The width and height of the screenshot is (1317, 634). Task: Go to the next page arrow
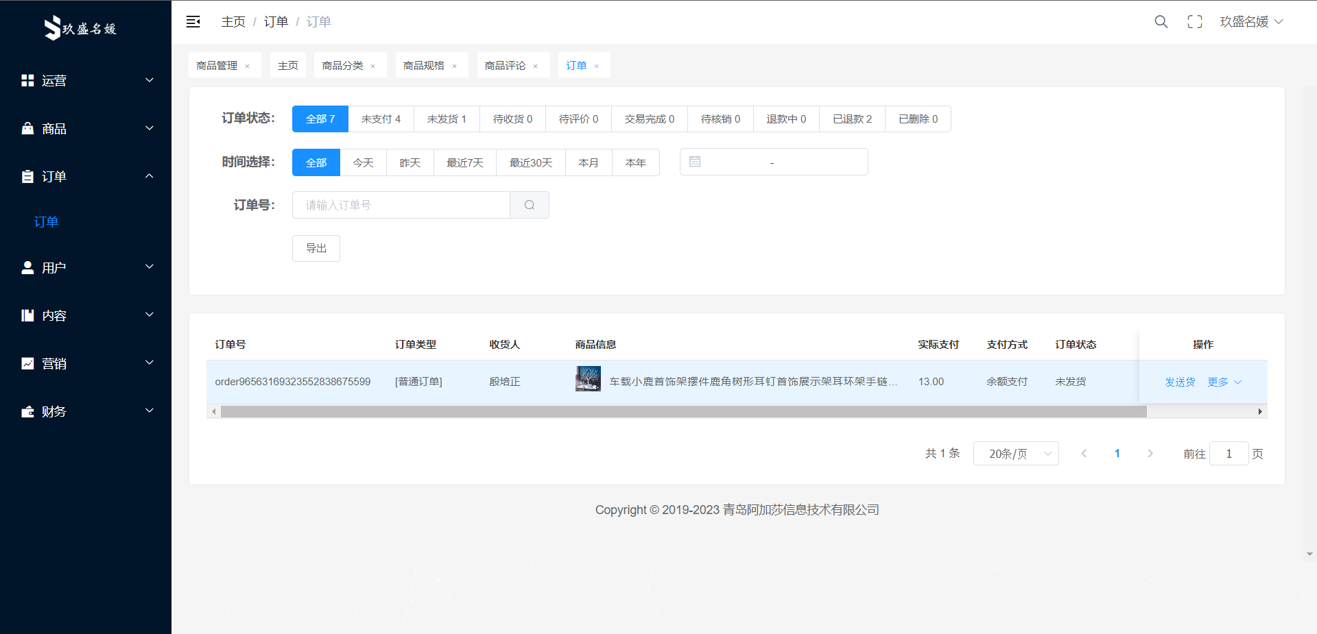(x=1150, y=454)
